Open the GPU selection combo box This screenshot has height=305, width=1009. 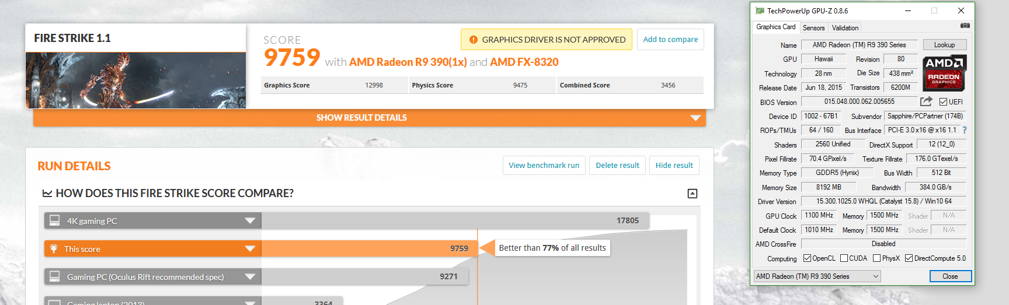click(x=817, y=276)
